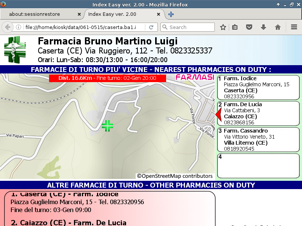The image size is (302, 226).
Task: Open a new tab with plus button
Action: (171, 14)
